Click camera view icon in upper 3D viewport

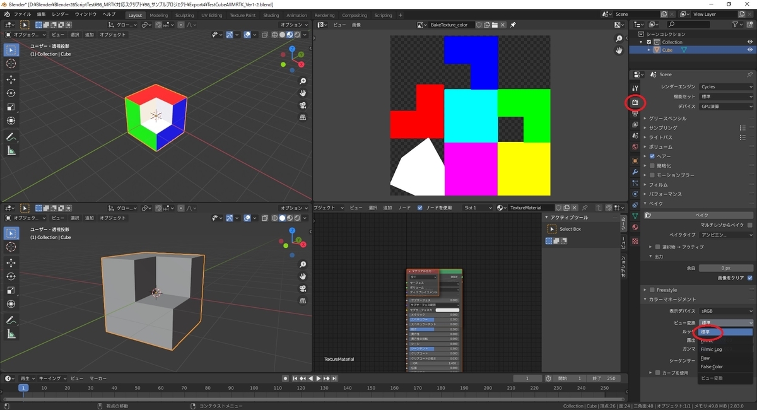tap(303, 105)
